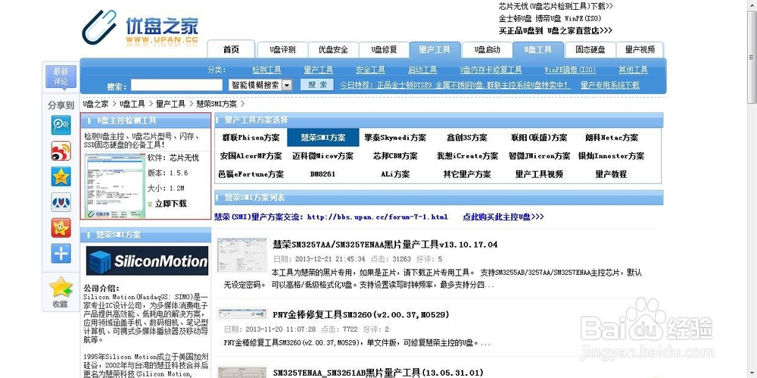Switch to the U盘评测 tab
Image resolution: width=757 pixels, height=378 pixels.
(282, 49)
